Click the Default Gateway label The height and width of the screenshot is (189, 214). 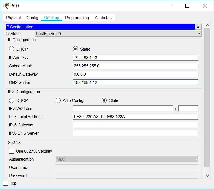point(23,74)
